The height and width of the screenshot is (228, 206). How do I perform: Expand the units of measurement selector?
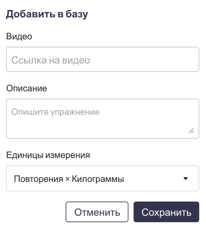tap(103, 178)
